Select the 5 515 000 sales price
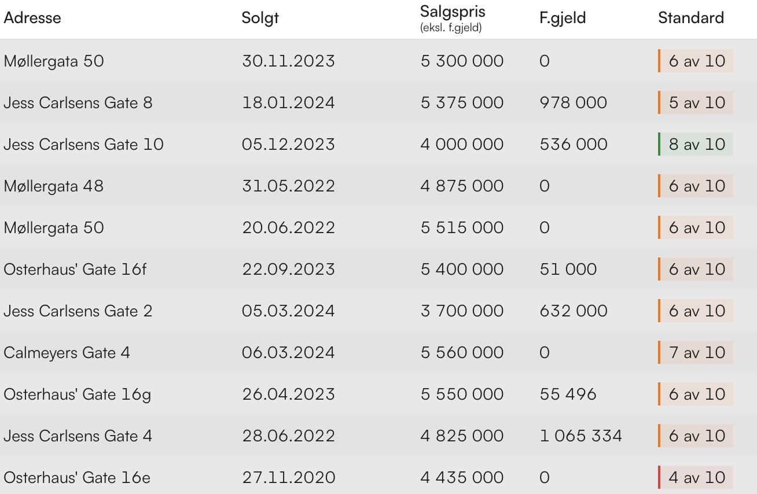The image size is (757, 494). 462,228
